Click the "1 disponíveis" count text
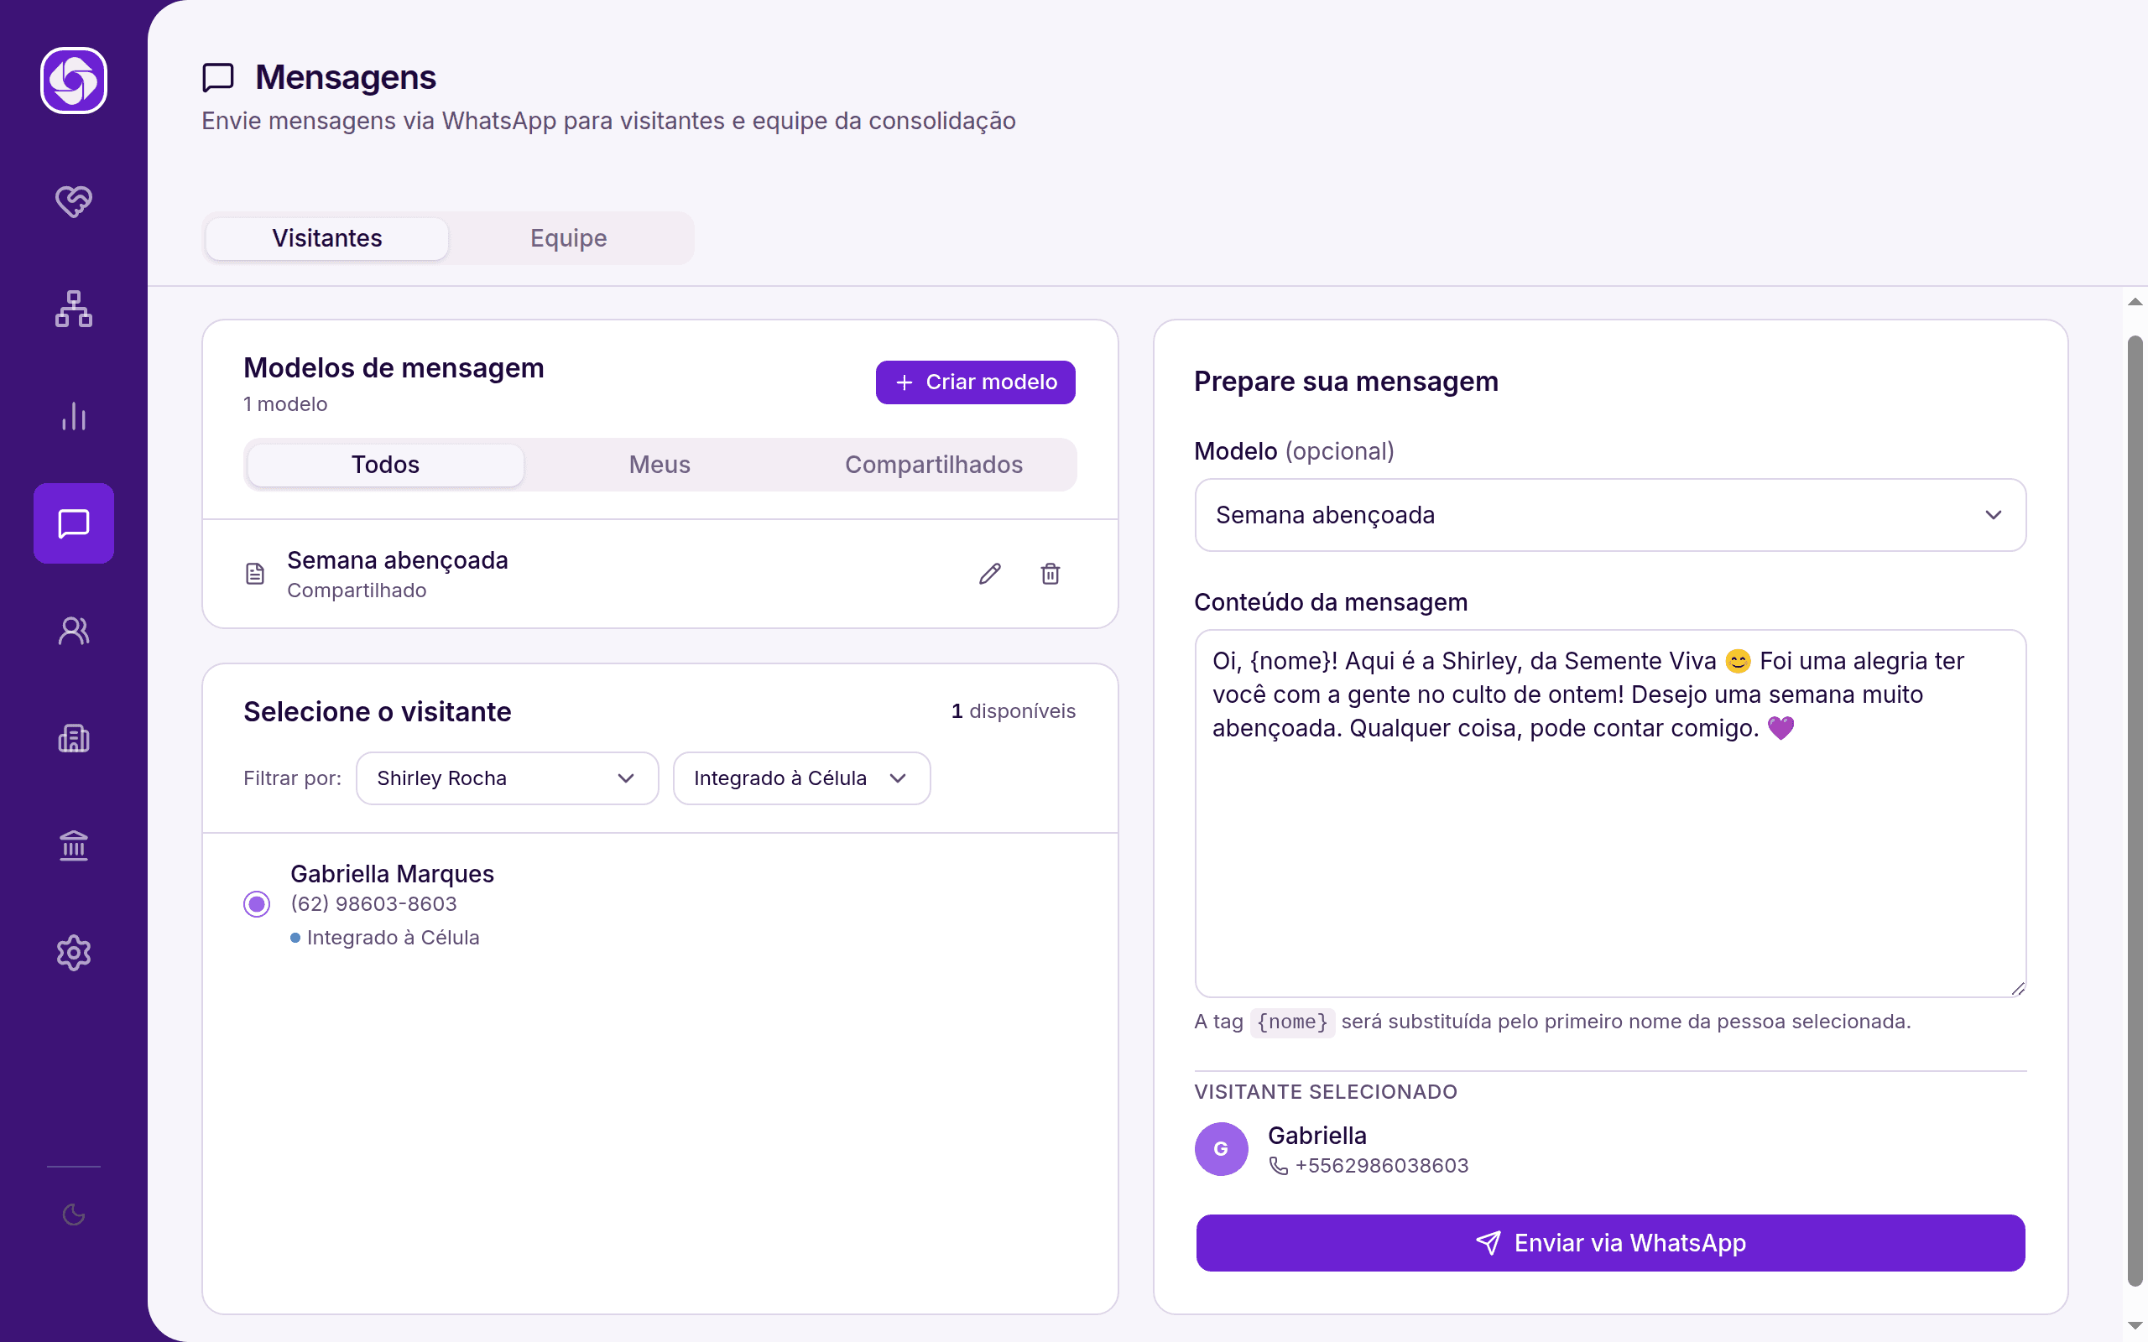Viewport: 2148px width, 1342px height. (x=1013, y=712)
